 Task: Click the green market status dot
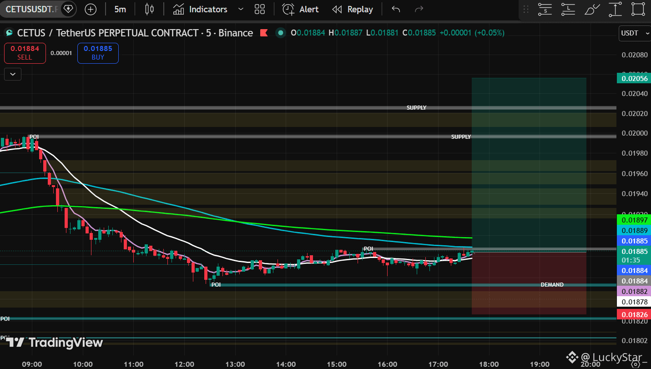[x=281, y=33]
